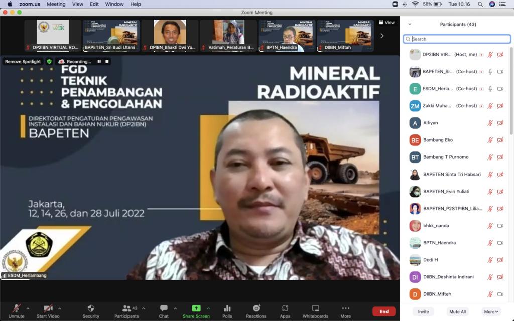Click the red End meeting button
This screenshot has height=321, width=514.
(x=384, y=311)
